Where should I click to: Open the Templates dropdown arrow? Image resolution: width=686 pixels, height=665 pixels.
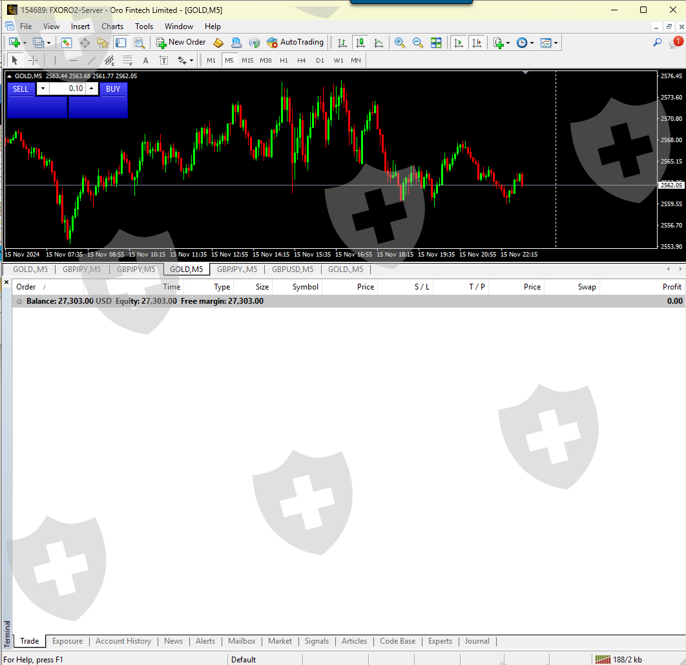[556, 43]
